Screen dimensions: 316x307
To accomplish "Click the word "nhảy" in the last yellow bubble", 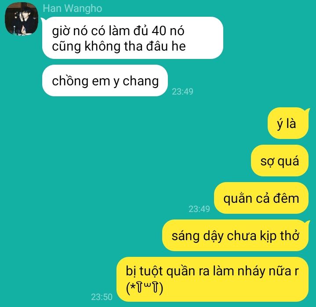I will coord(251,272).
